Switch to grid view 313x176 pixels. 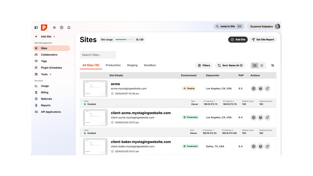pos(262,65)
